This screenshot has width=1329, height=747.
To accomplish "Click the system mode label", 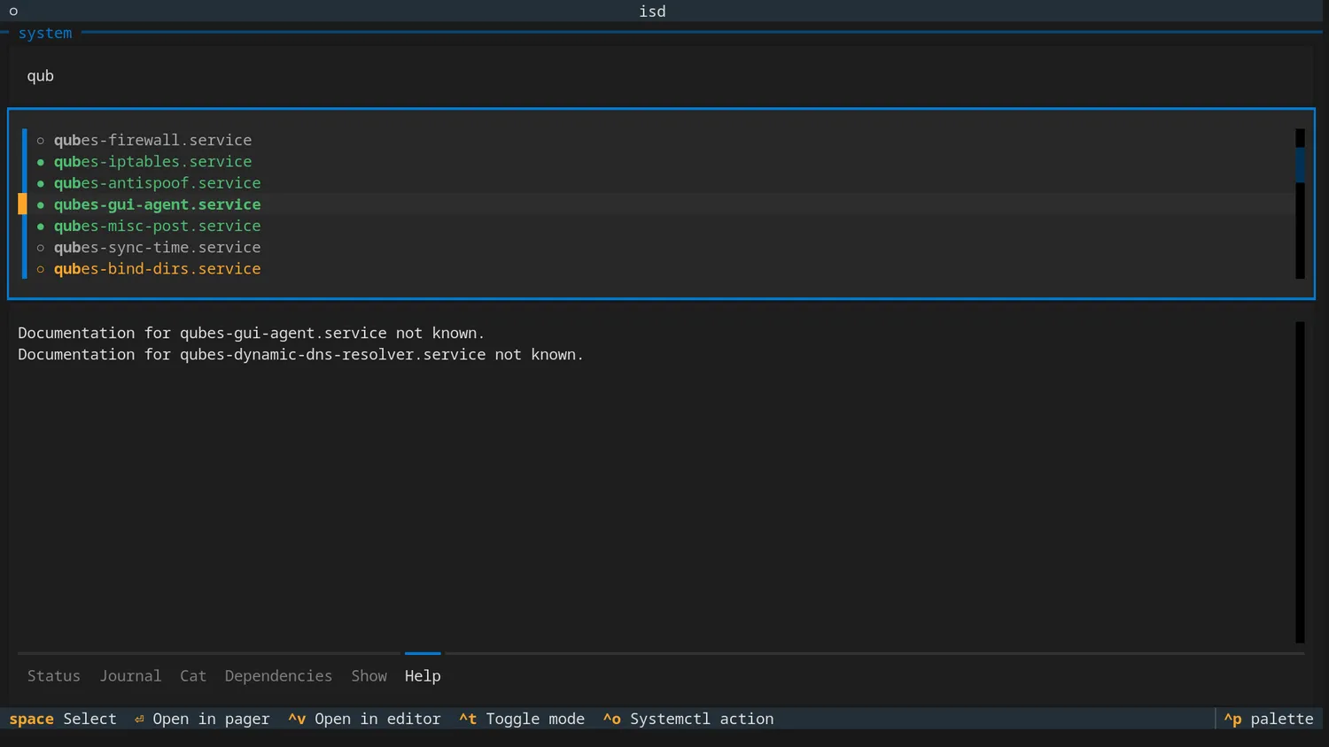I will (x=45, y=33).
